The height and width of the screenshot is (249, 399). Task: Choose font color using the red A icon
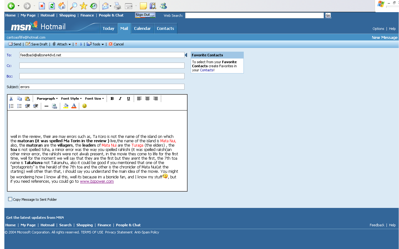74,106
